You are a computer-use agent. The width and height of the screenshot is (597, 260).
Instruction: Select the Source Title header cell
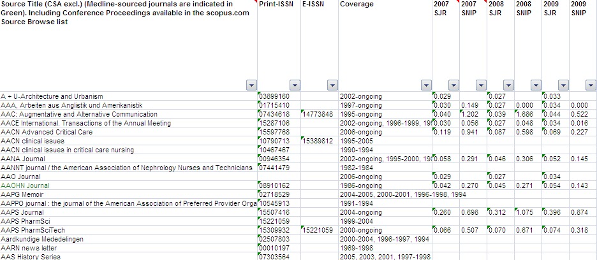(129, 46)
